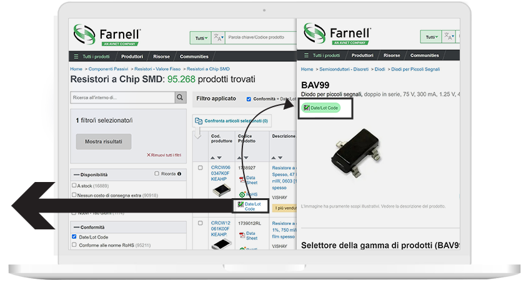Go to Resistori a Chip SMD breadcrumb
The image size is (531, 283).
(208, 69)
